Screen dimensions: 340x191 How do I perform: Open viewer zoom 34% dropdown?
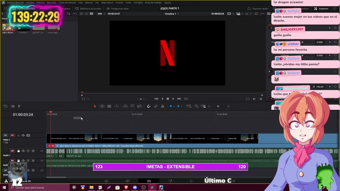click(101, 14)
